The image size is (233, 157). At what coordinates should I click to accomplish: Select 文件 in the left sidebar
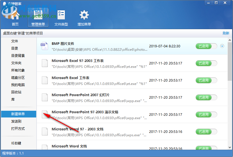click(15, 41)
